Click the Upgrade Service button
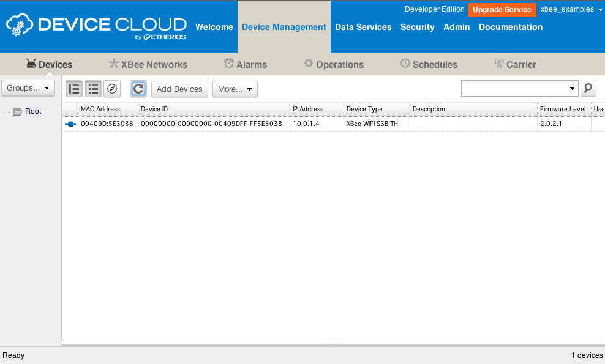605x364 pixels. pyautogui.click(x=502, y=10)
